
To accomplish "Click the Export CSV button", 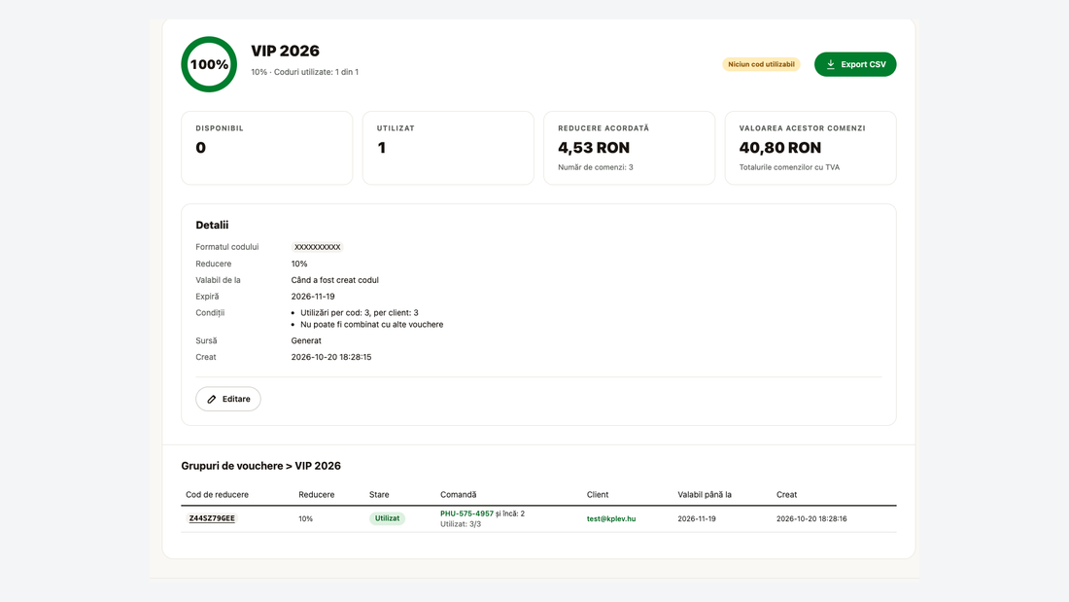I will [855, 64].
